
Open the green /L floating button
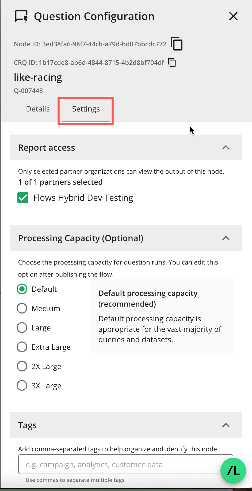tap(233, 471)
